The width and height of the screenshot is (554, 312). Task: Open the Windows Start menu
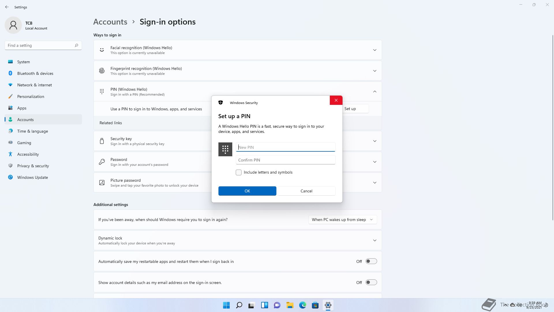[x=227, y=305]
